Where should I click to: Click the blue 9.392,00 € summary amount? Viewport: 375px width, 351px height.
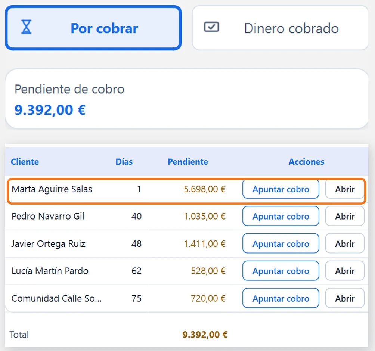coord(50,110)
